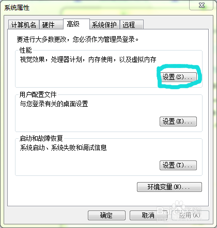
Task: Go to the 系统保护 tab
Action: click(104, 25)
